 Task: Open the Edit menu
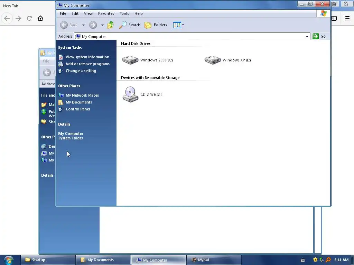click(x=75, y=13)
